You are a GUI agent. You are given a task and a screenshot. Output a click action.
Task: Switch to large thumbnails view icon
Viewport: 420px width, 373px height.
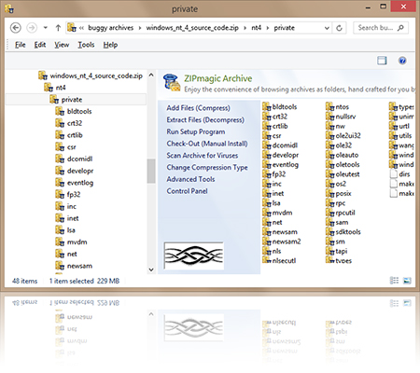[407, 281]
